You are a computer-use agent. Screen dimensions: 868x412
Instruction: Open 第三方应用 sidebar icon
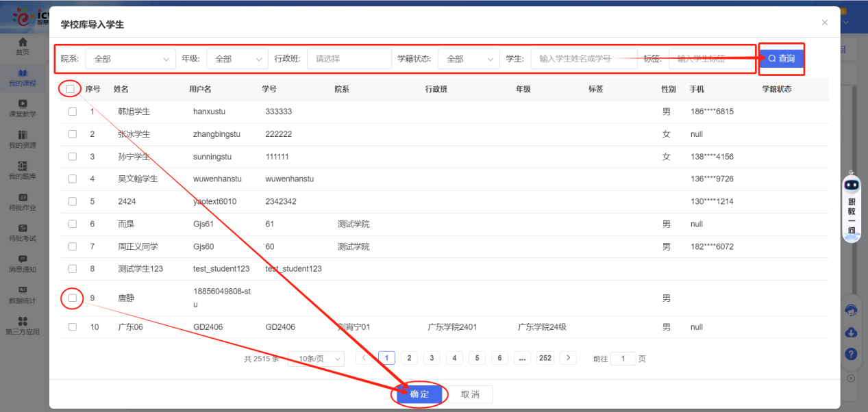click(23, 322)
